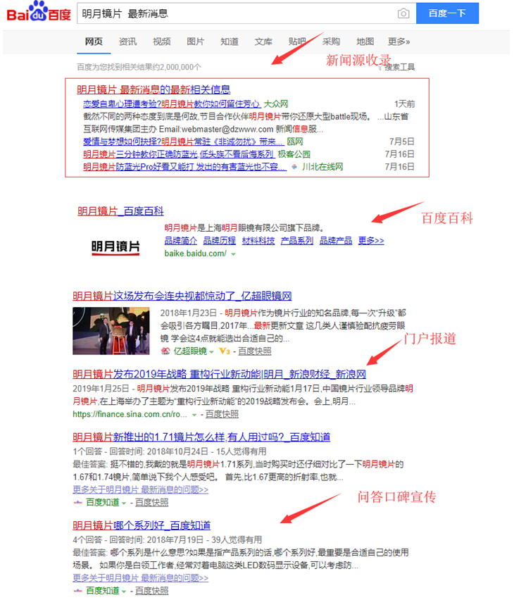
Task: Click 亿超眼镜 source icon
Action: click(165, 351)
